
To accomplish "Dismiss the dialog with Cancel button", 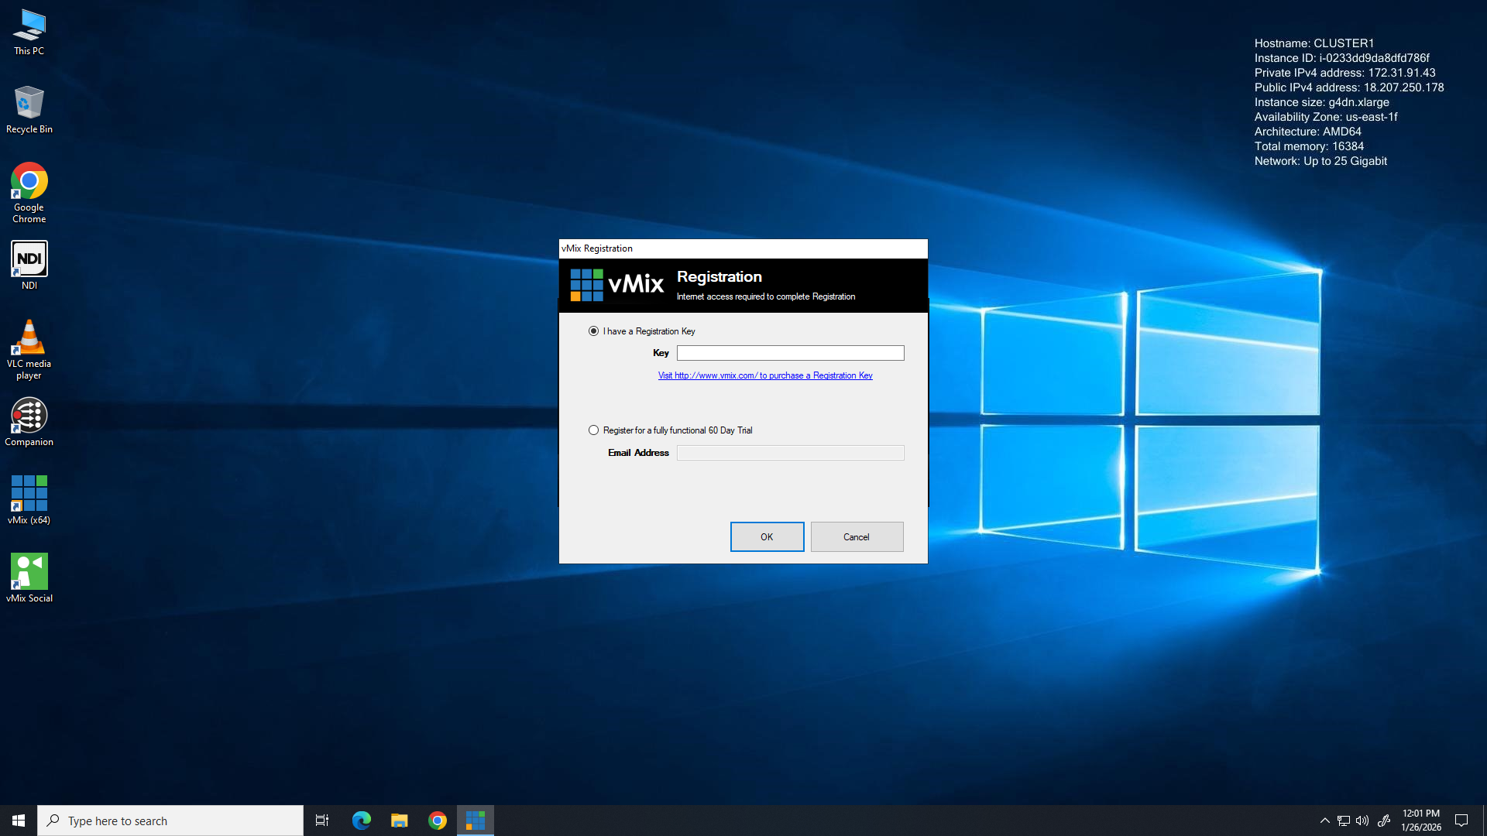I will [857, 536].
